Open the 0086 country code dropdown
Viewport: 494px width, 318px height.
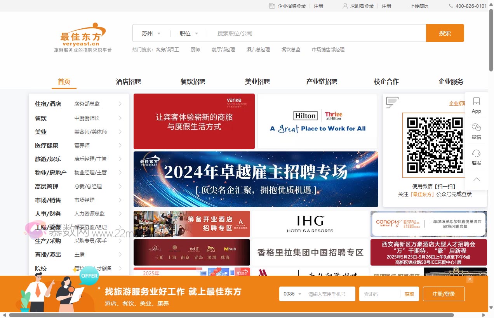click(x=291, y=294)
